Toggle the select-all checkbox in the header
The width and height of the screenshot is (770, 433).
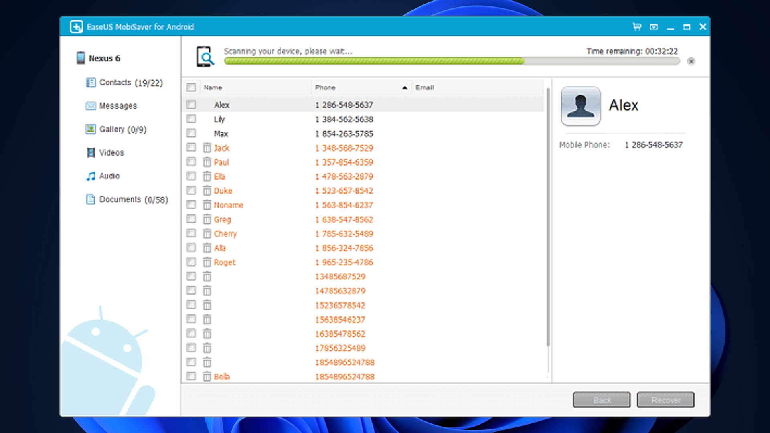(x=191, y=87)
